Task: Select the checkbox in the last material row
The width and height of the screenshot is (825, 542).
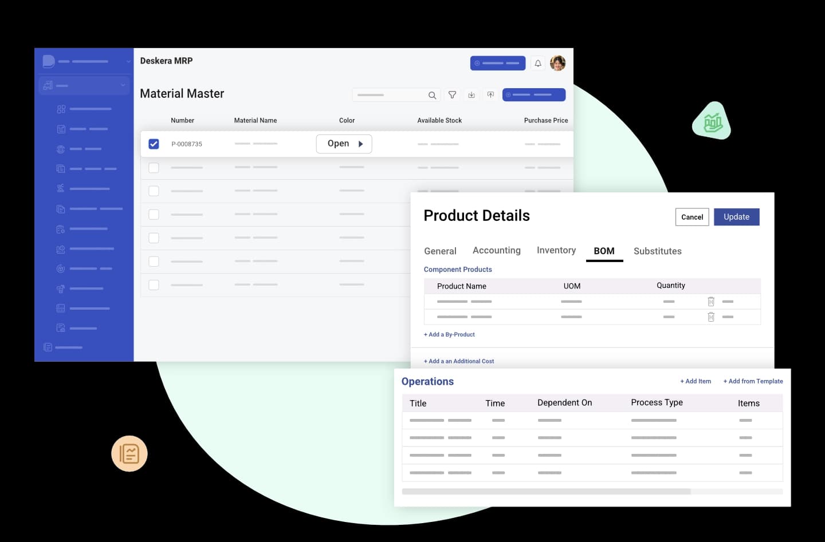Action: (x=154, y=284)
